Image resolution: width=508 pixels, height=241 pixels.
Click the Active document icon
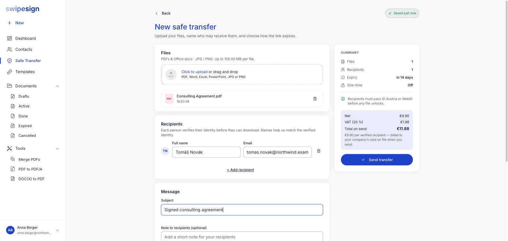pyautogui.click(x=13, y=106)
